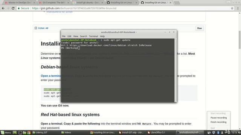The image size is (241, 135).
Task: Click 'You can use Git now.' text
Action: coord(55,105)
